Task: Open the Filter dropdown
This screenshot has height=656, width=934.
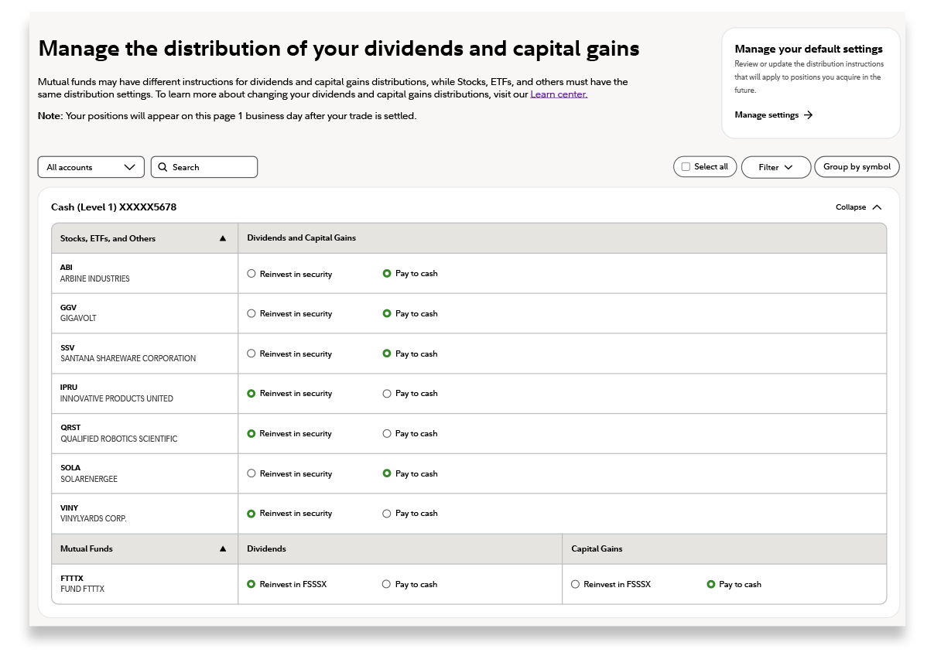Action: point(775,167)
